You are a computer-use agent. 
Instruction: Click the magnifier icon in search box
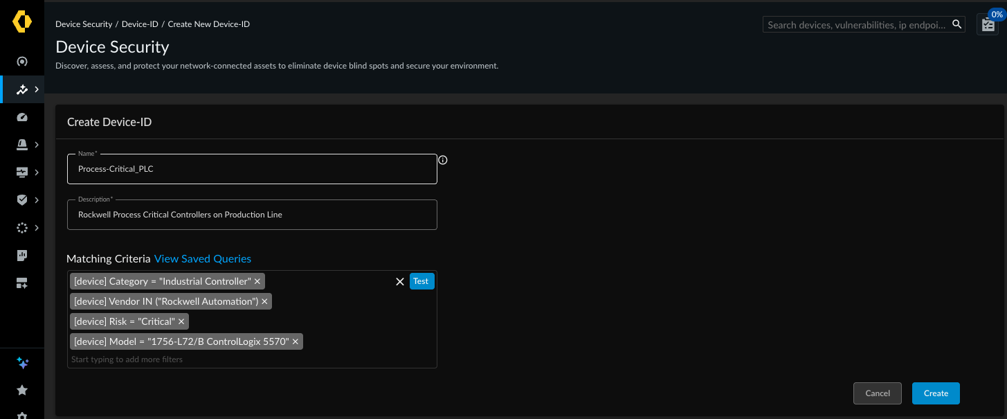coord(956,24)
